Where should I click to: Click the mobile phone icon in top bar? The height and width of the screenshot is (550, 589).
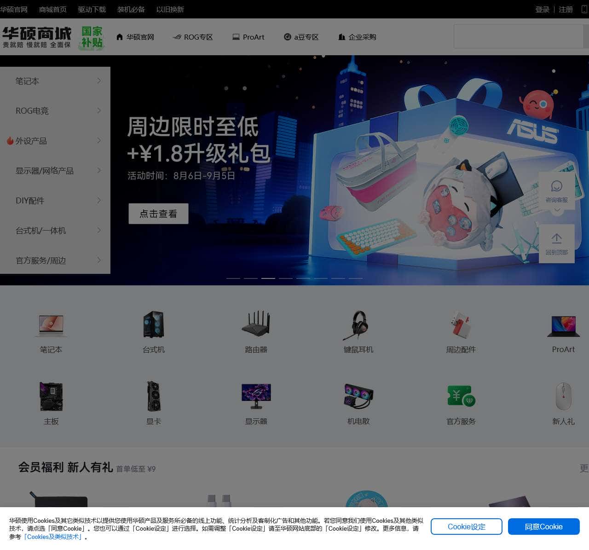coord(584,9)
